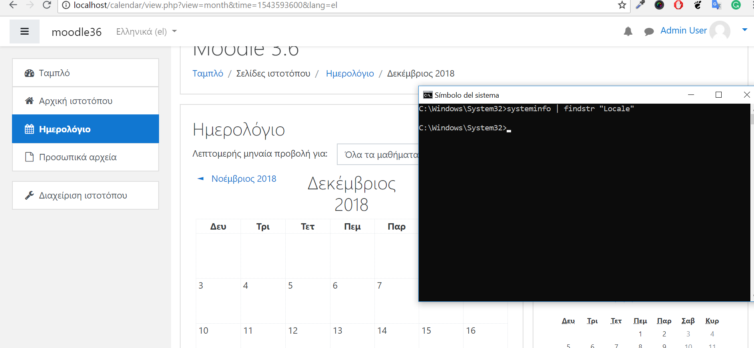Open Αρχική ιστοτόπου in side navigation
754x348 pixels.
pos(86,101)
